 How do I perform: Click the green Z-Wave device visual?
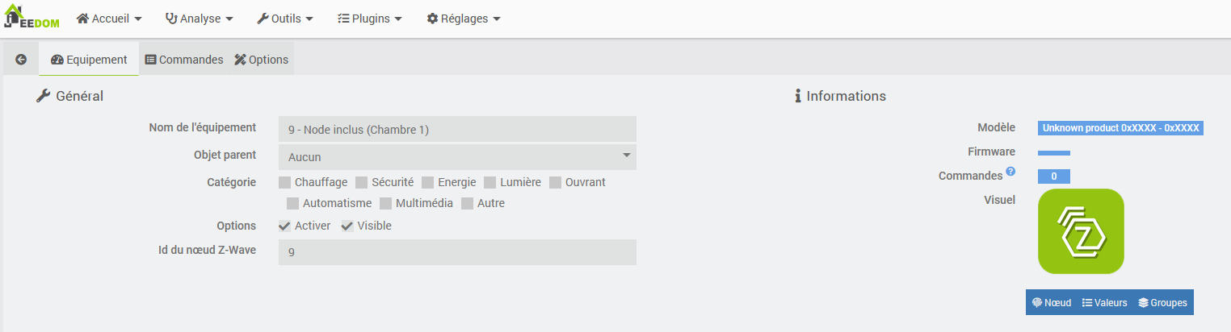coord(1081,231)
